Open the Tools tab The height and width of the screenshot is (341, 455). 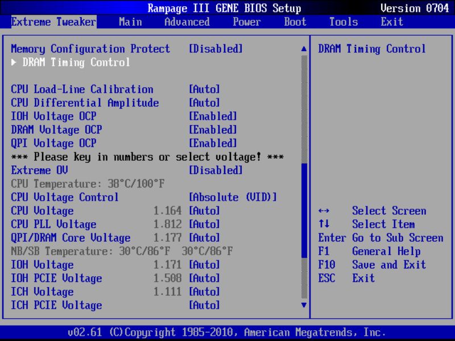(344, 22)
